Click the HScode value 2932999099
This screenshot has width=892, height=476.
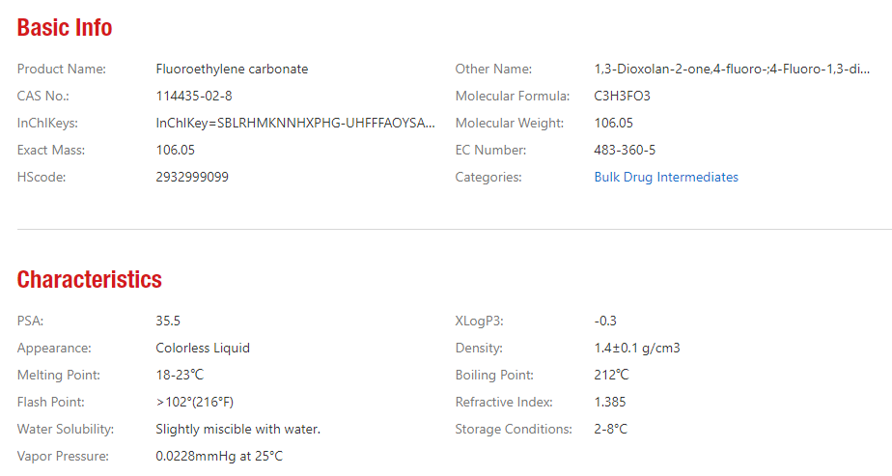point(192,177)
